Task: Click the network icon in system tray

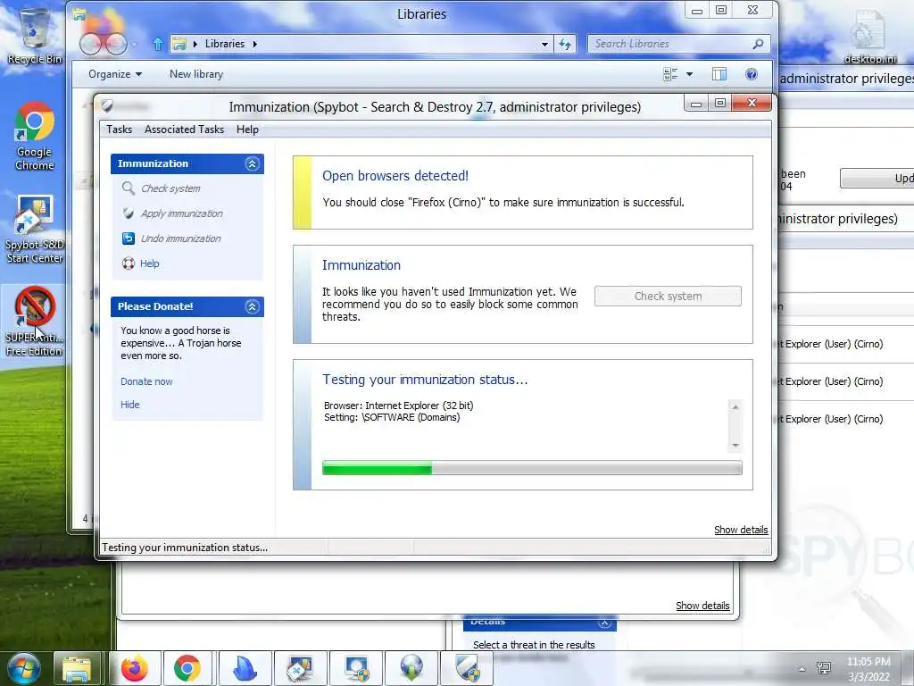Action: [824, 668]
